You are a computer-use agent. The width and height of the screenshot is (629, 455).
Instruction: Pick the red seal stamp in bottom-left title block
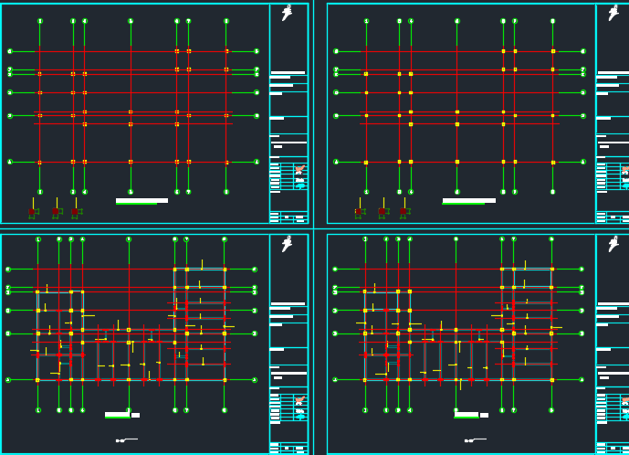click(x=300, y=400)
